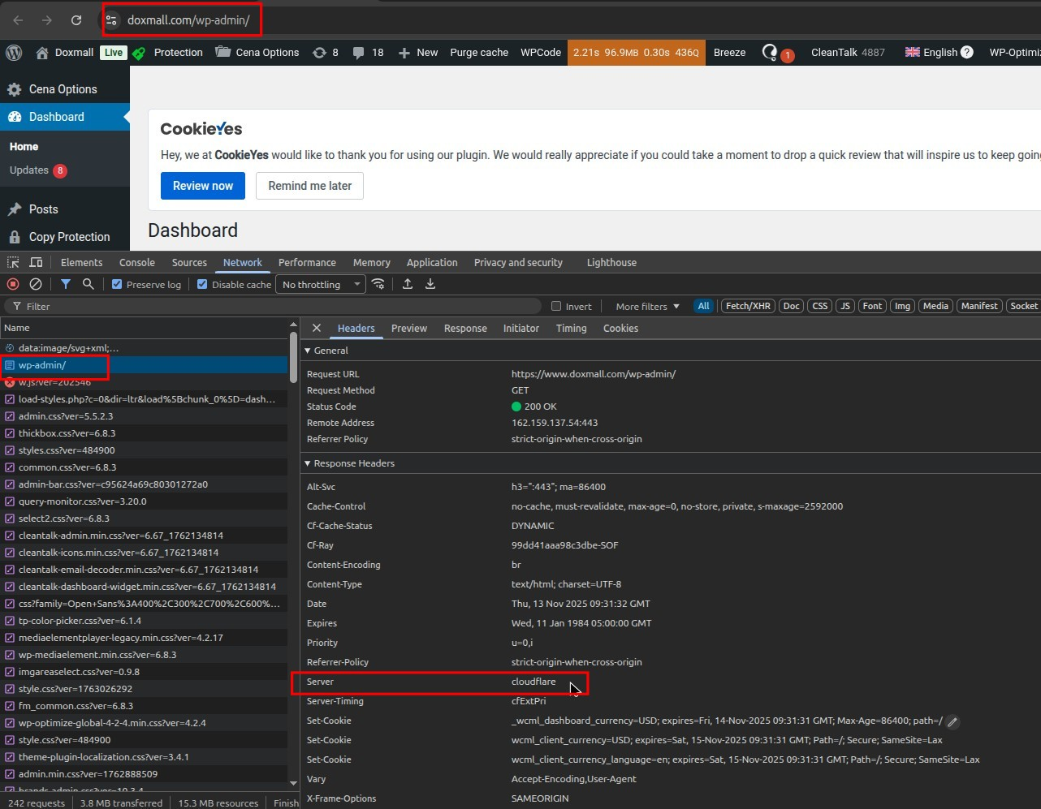Click the Import HAR upload icon
Viewport: 1041px width, 809px height.
coord(408,284)
